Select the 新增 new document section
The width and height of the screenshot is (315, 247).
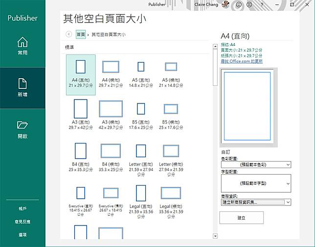tap(22, 88)
